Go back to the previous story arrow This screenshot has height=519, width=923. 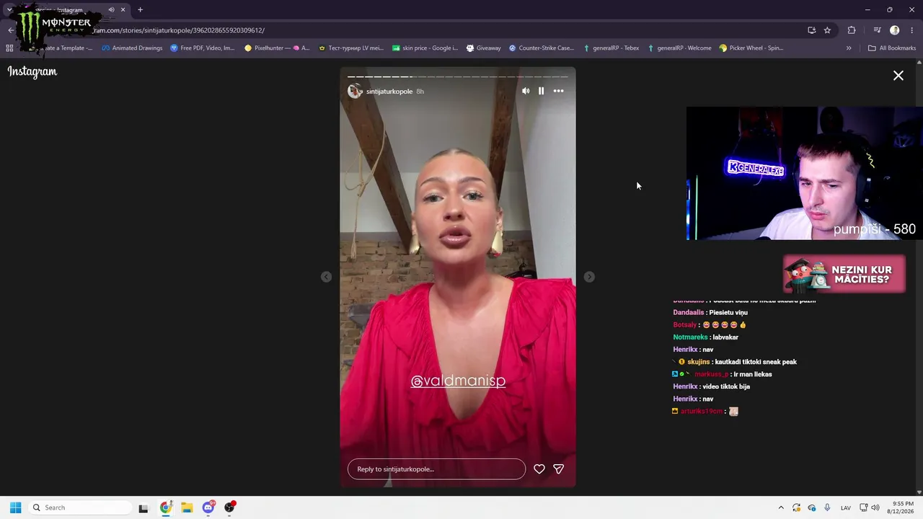[326, 277]
